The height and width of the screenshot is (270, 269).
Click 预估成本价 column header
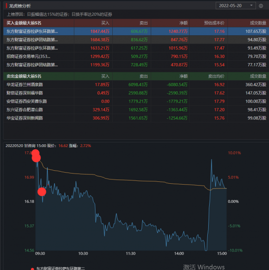point(214,23)
